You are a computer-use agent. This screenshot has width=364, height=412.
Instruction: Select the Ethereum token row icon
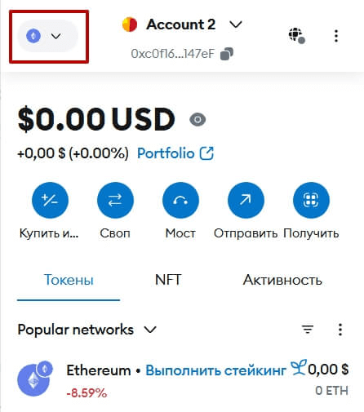(x=35, y=379)
